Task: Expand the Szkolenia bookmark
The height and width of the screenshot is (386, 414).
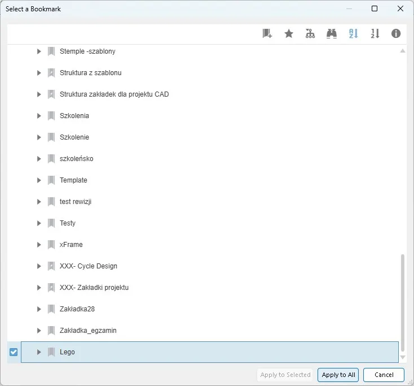Action: 39,116
